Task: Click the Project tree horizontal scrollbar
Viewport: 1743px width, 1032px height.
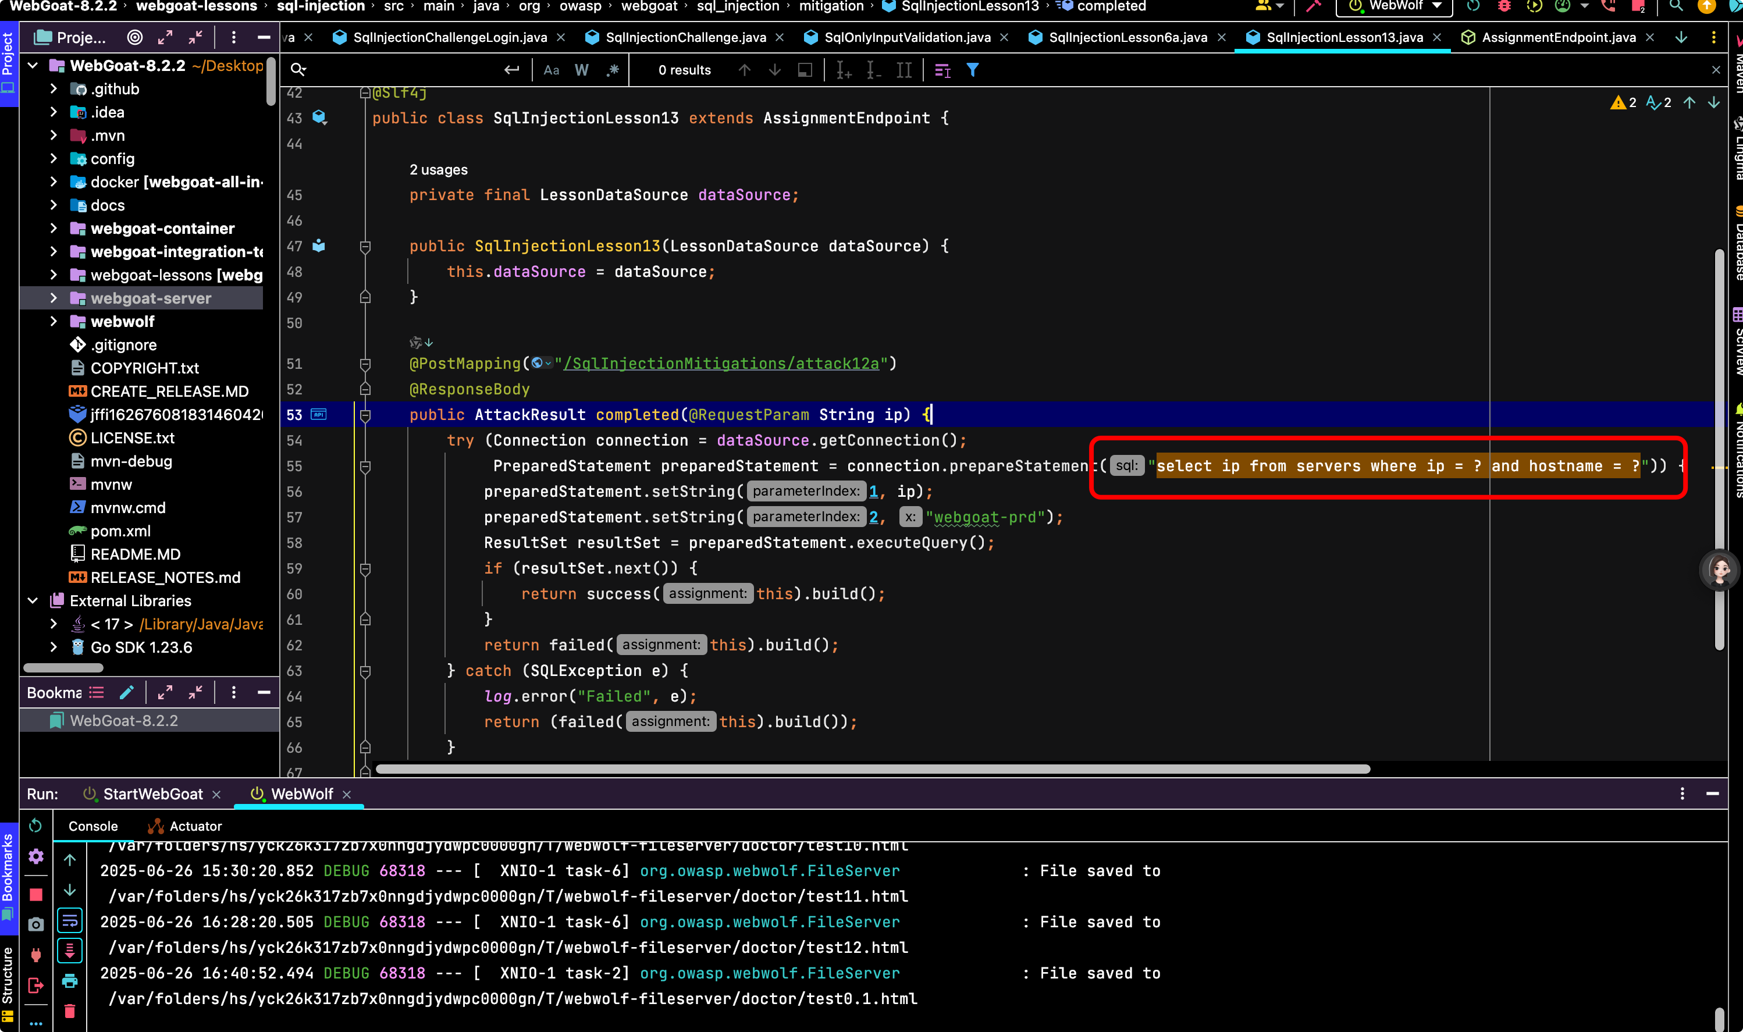Action: click(x=63, y=668)
